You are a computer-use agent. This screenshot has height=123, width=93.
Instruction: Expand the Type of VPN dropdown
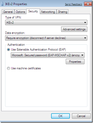click(x=46, y=23)
